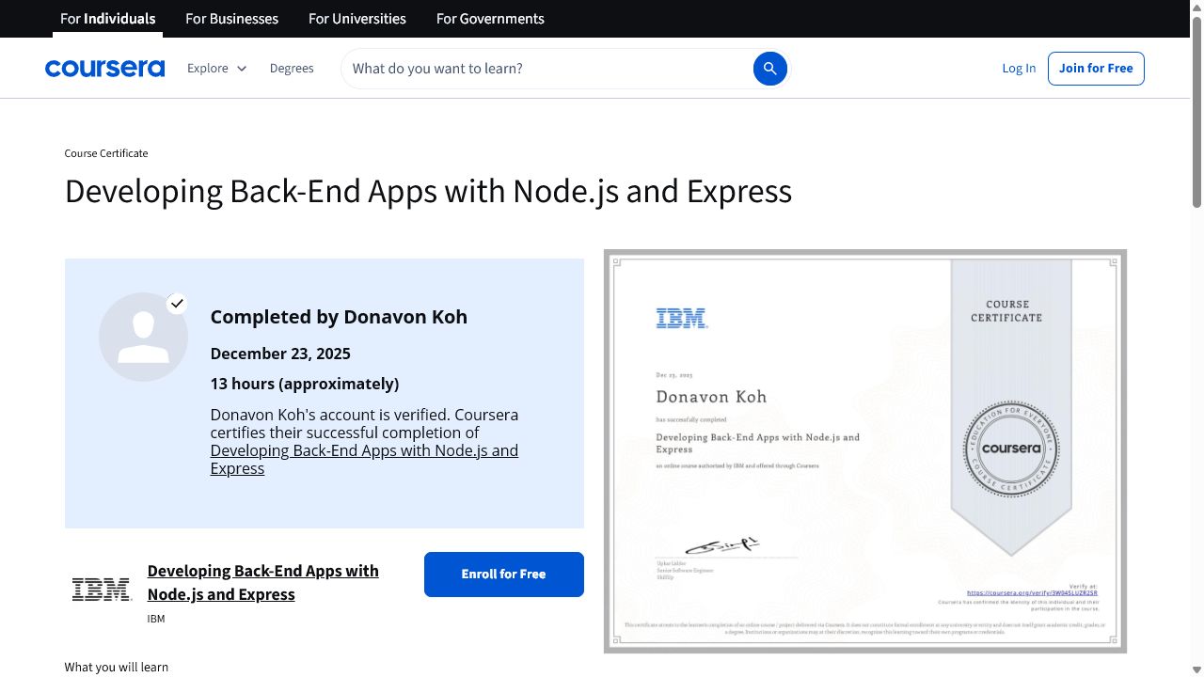Click the main page heading title
The height and width of the screenshot is (677, 1204).
click(x=428, y=191)
